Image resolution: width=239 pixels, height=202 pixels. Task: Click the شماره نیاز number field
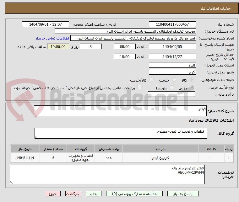point(172,24)
